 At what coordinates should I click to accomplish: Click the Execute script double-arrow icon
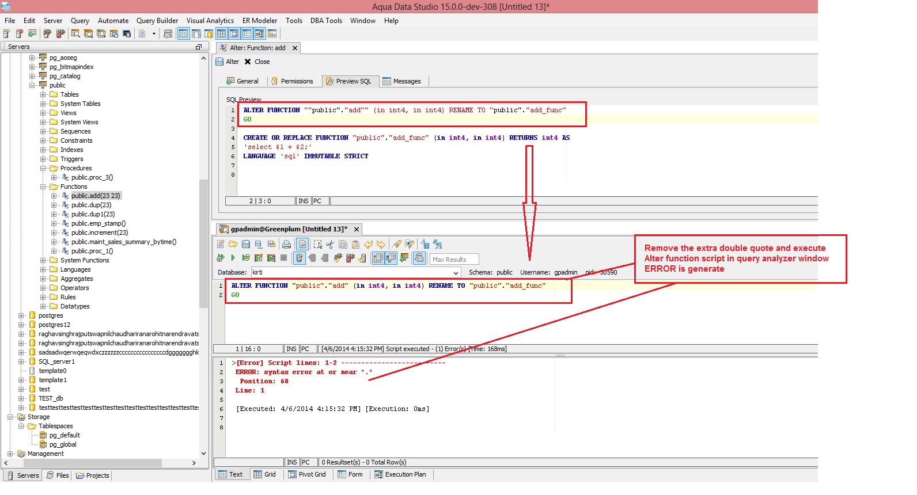[221, 258]
